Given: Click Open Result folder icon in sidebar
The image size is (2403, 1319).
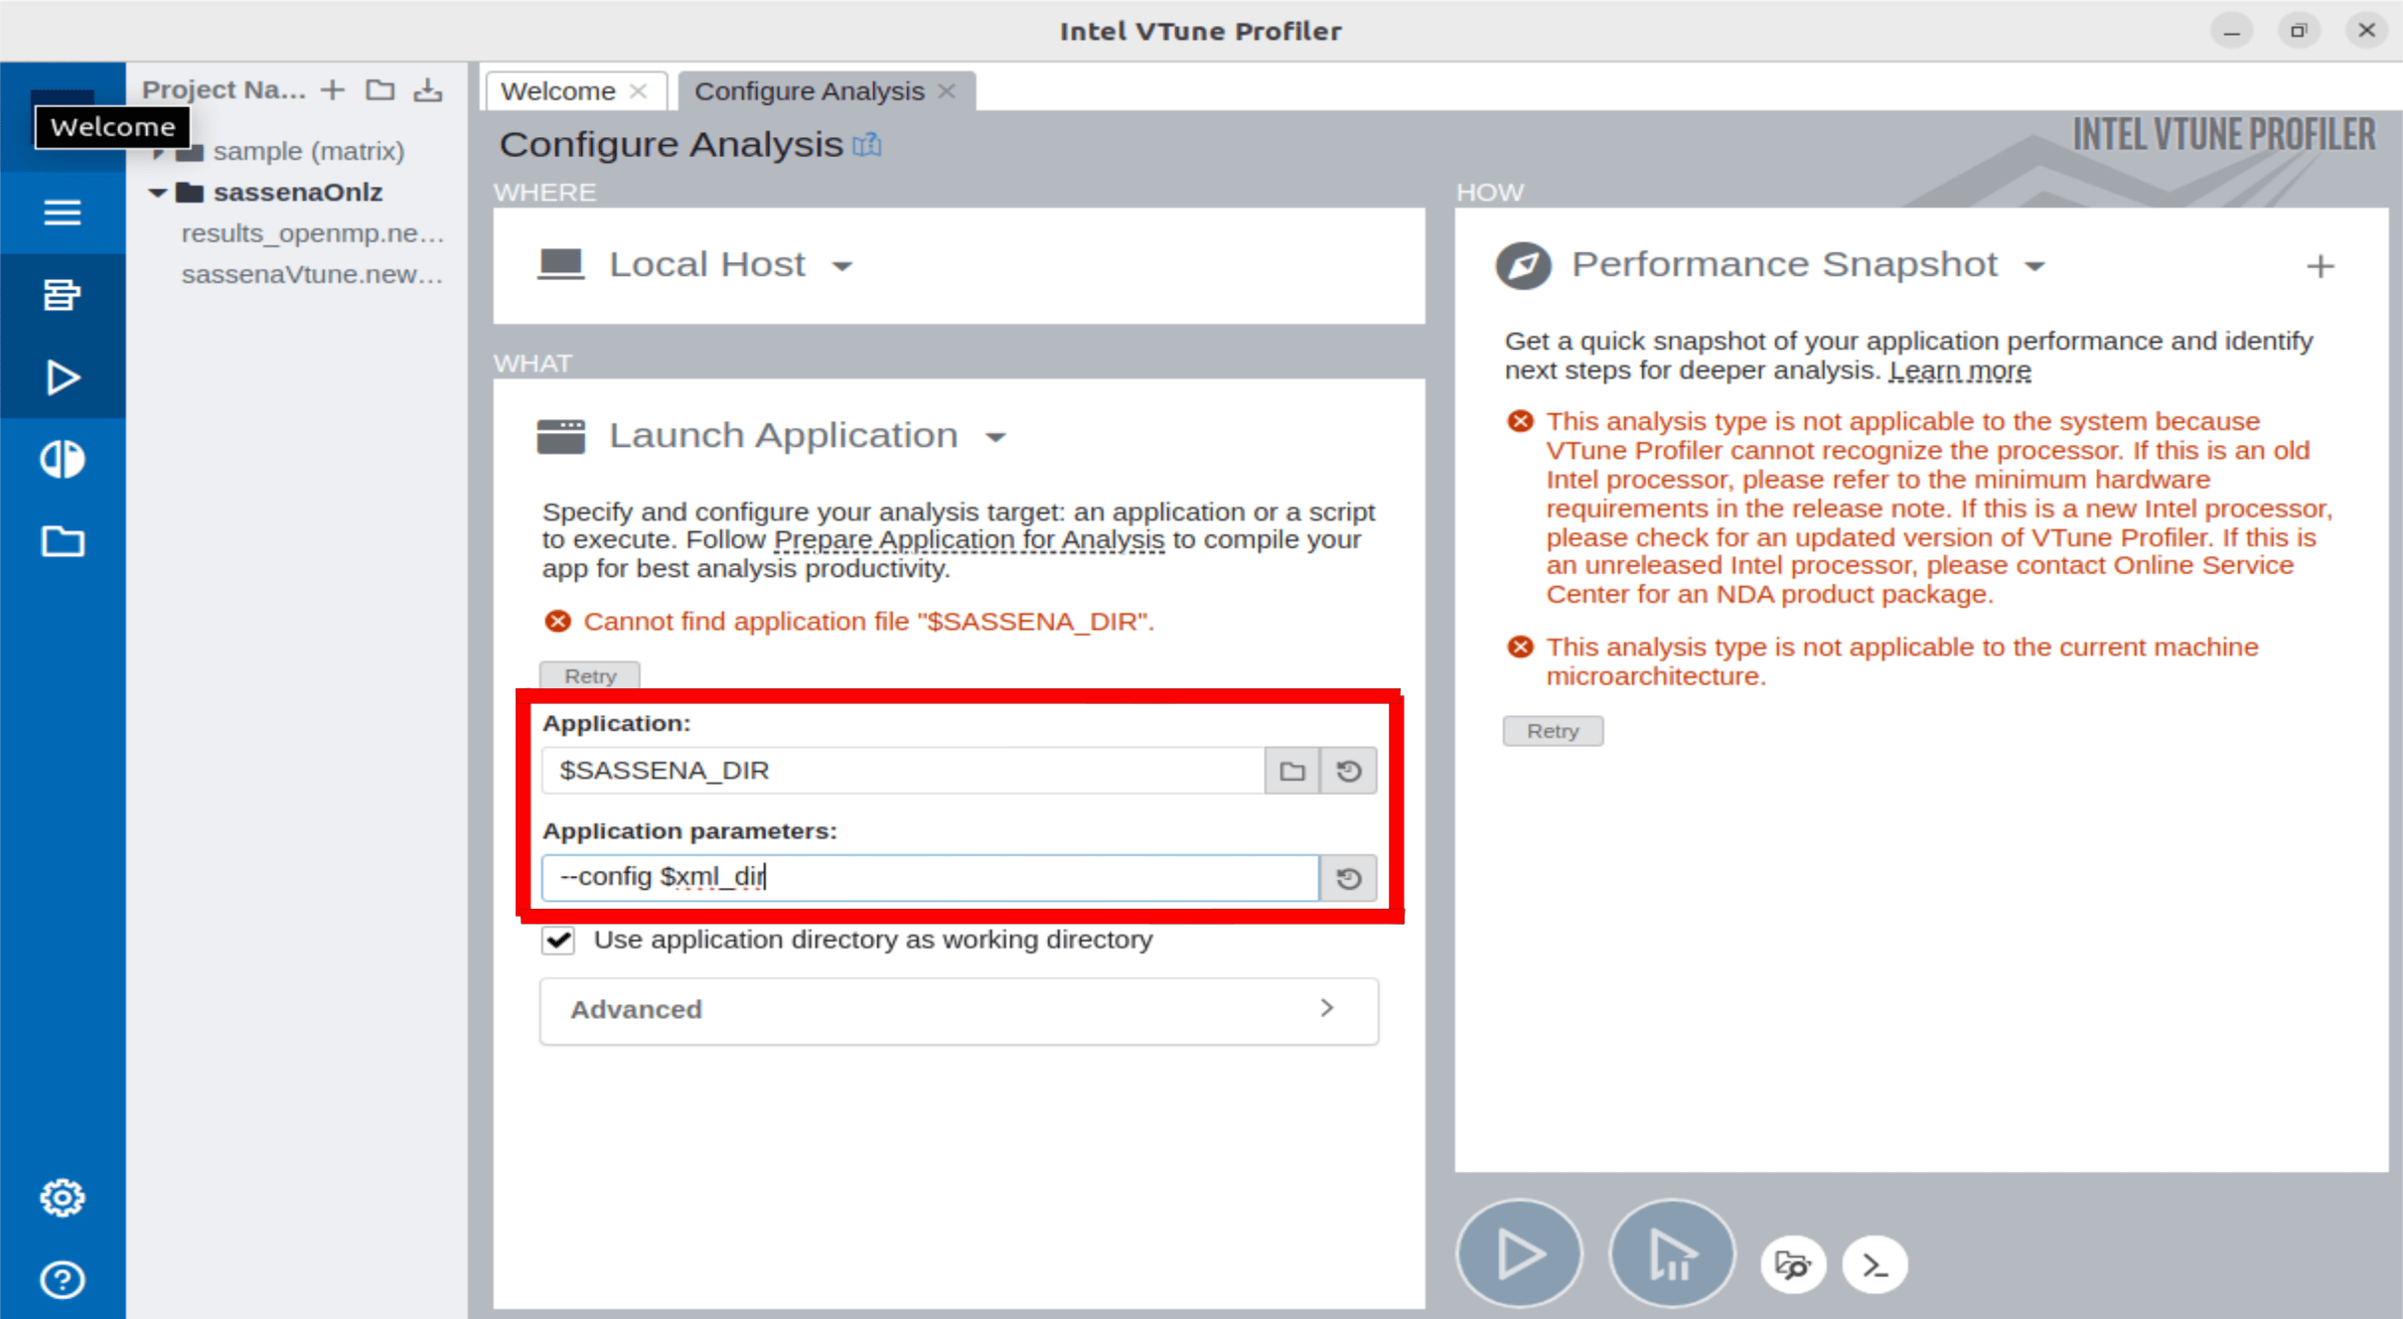Looking at the screenshot, I should click(62, 541).
